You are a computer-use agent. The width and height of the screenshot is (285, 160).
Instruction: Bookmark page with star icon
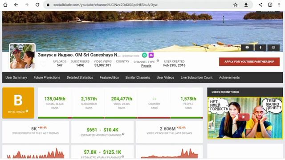coord(235,5)
